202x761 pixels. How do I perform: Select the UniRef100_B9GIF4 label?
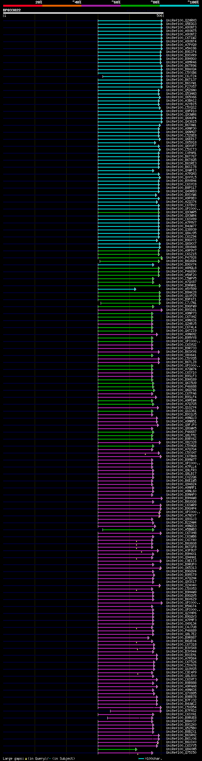point(181,52)
